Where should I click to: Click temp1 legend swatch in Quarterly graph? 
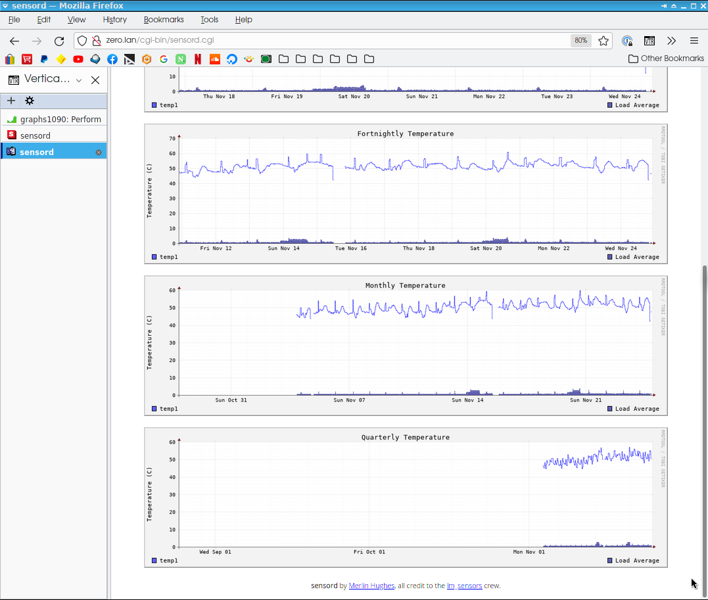154,561
